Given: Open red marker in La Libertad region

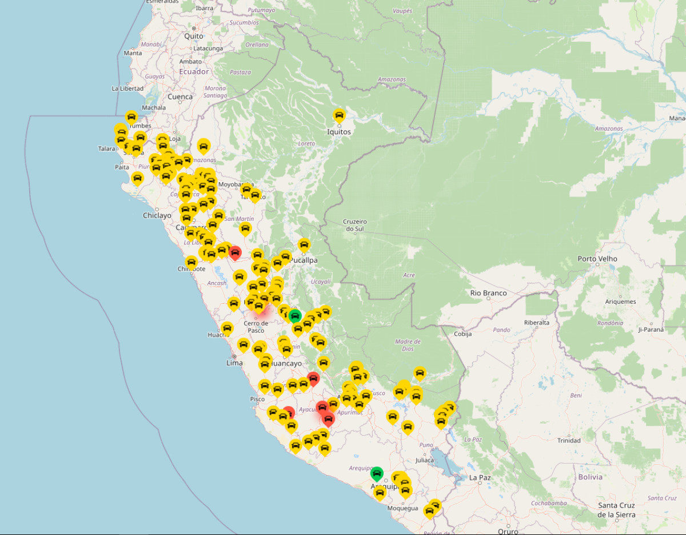Looking at the screenshot, I should coord(234,252).
